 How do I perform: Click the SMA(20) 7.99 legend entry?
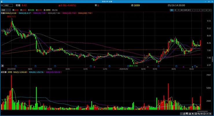click(40, 13)
